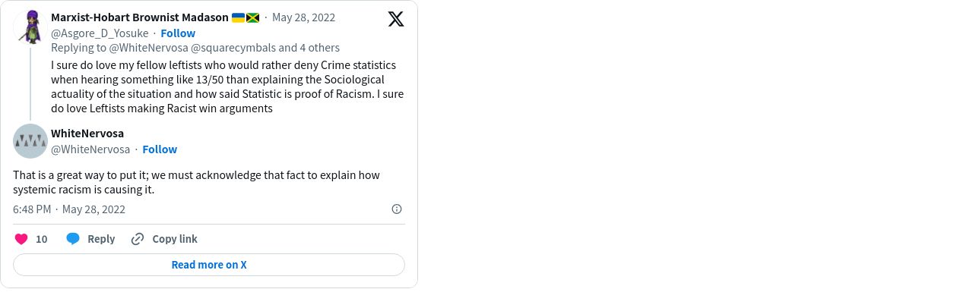This screenshot has width=976, height=308.
Task: Click the May 28, 2022 date at top
Action: [x=303, y=17]
